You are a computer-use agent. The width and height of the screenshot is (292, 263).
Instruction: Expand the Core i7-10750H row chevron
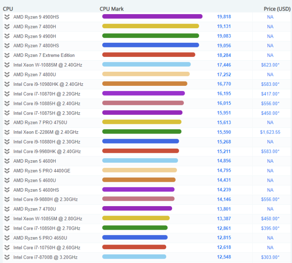[x=7, y=248]
